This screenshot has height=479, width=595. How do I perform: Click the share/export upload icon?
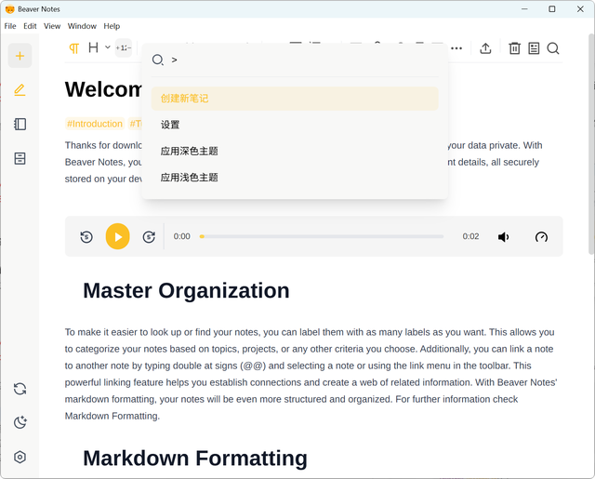tap(485, 48)
